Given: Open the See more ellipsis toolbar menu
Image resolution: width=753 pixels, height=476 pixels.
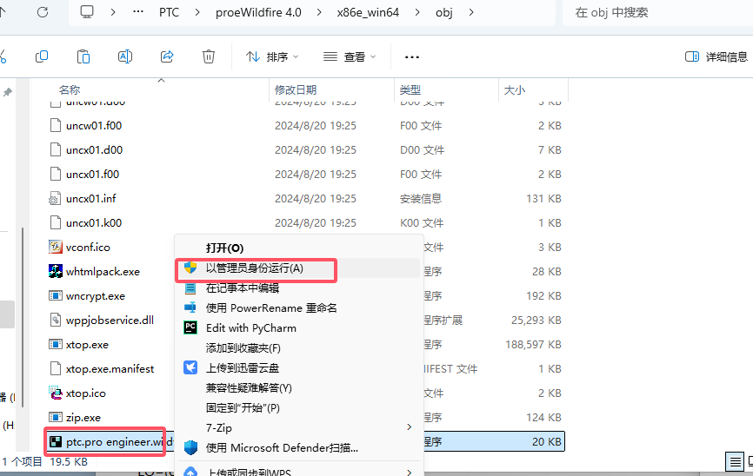Looking at the screenshot, I should (412, 57).
